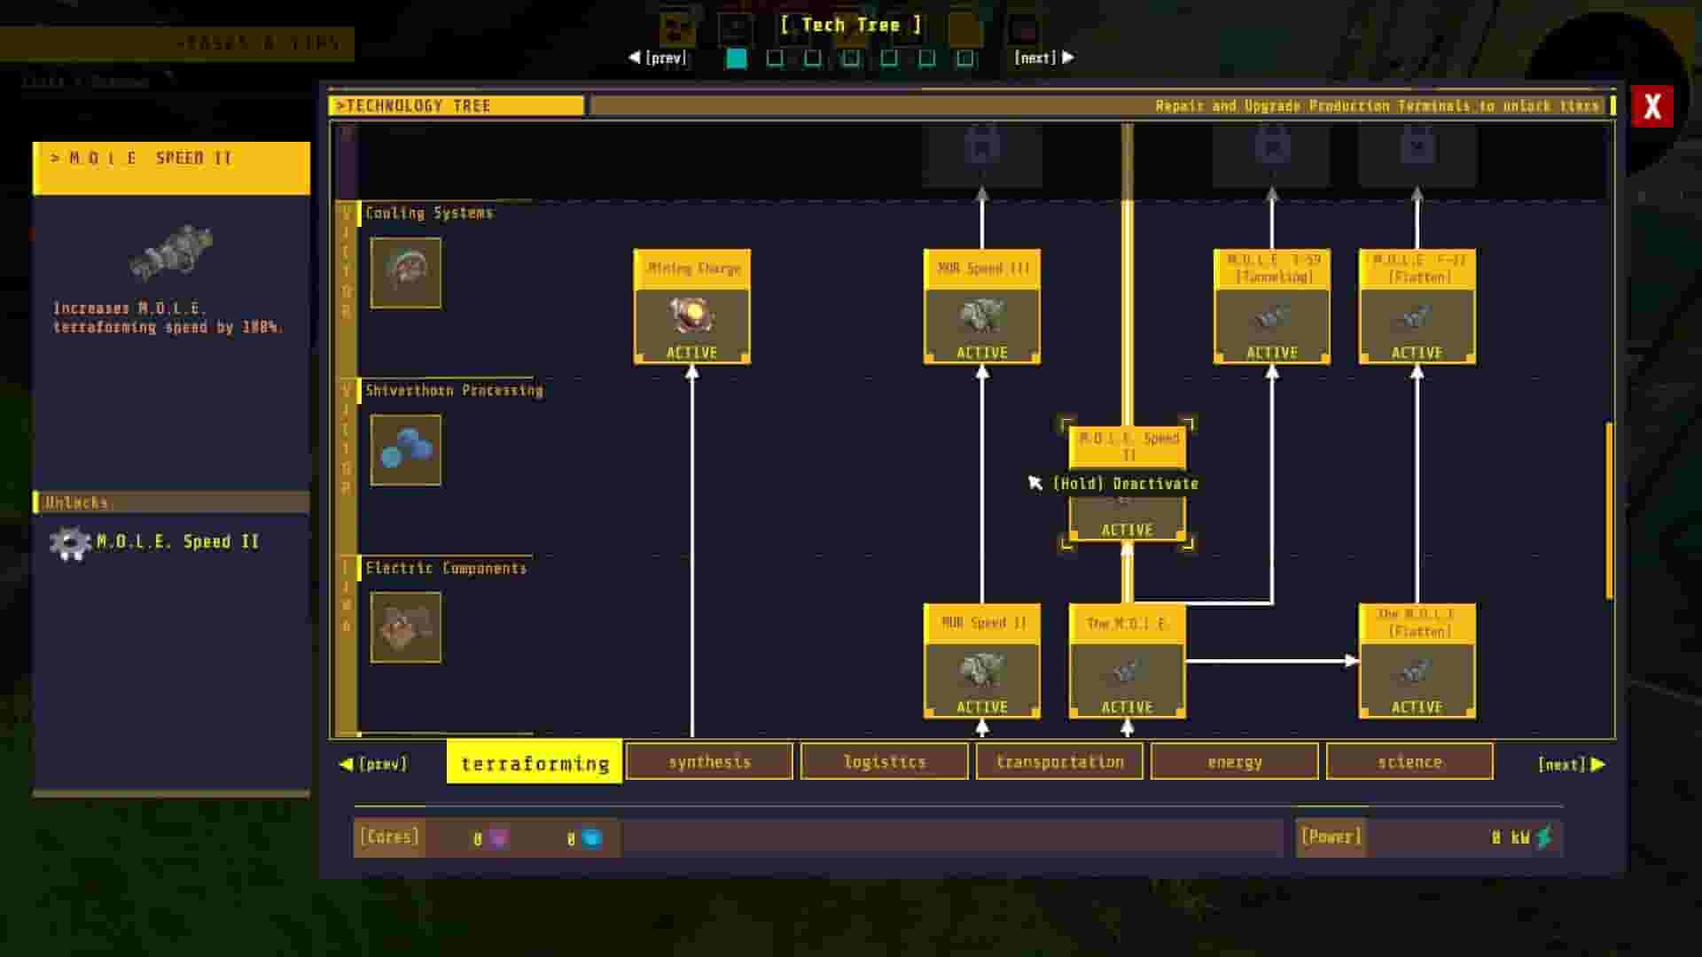Close the Technology Tree window
Image resolution: width=1702 pixels, height=957 pixels.
[x=1651, y=106]
